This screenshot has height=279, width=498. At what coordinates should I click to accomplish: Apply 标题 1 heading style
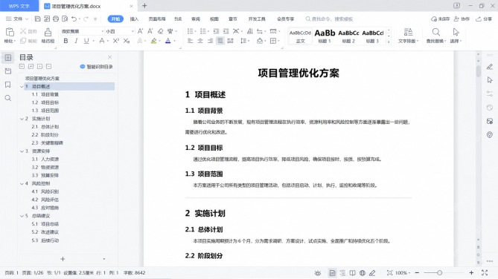(325, 36)
